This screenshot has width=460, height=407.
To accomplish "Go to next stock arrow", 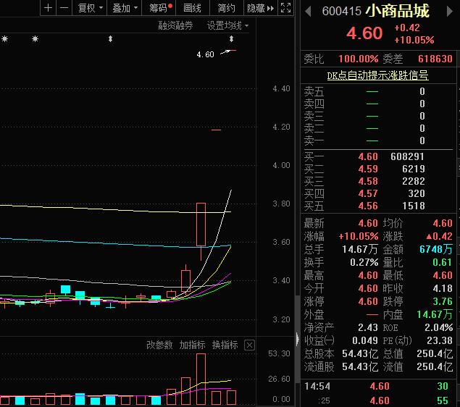I will coord(449,12).
